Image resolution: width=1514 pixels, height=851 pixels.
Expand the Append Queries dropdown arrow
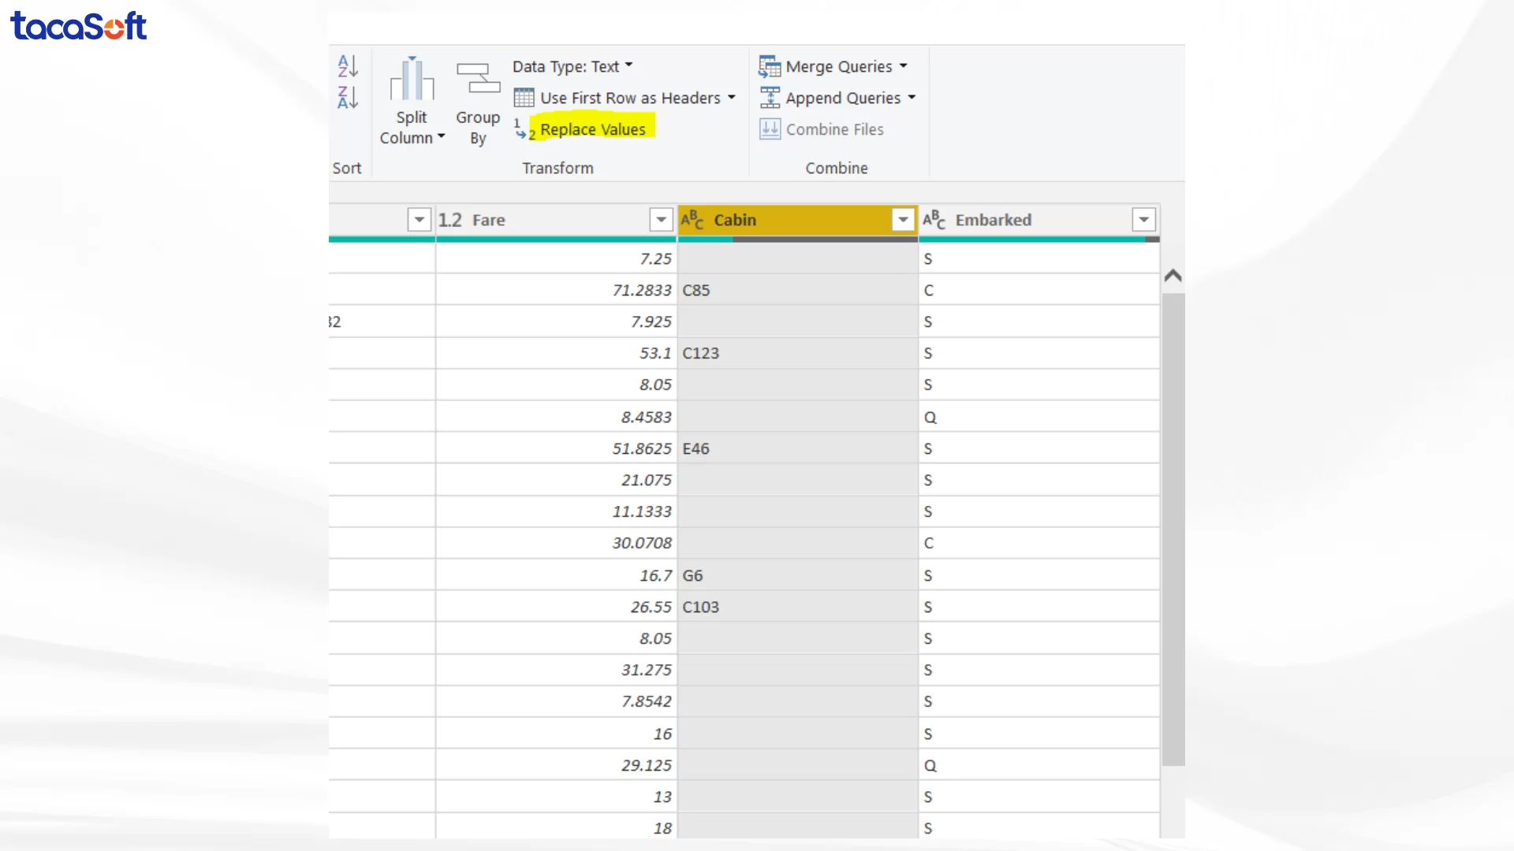click(x=912, y=98)
